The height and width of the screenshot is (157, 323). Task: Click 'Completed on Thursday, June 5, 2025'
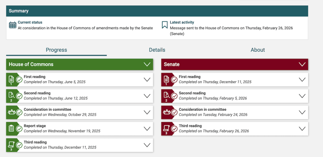click(55, 82)
